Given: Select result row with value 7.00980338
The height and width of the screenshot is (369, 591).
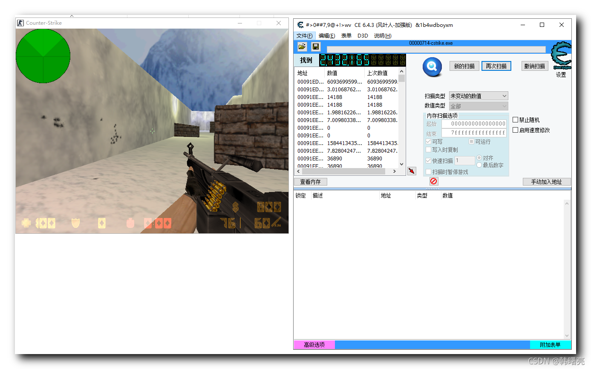Looking at the screenshot, I should click(x=346, y=120).
